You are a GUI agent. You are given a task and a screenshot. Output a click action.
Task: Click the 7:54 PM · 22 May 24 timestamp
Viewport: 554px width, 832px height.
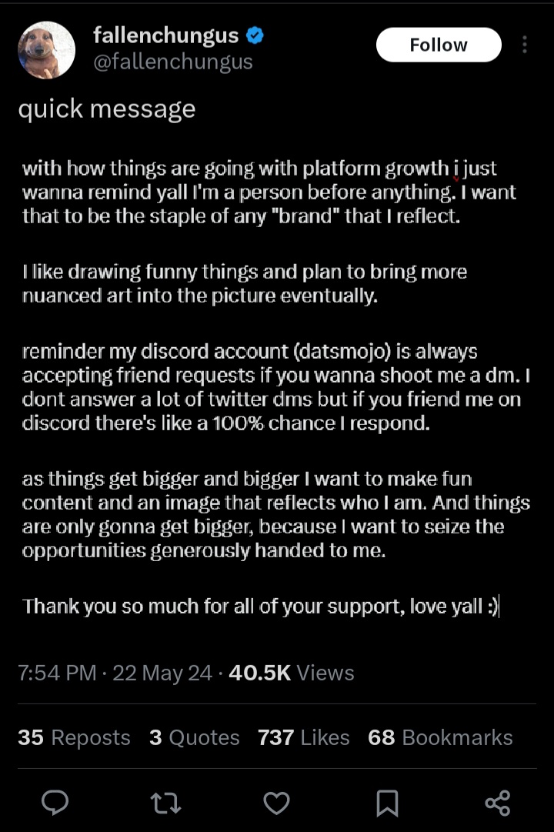(x=115, y=673)
